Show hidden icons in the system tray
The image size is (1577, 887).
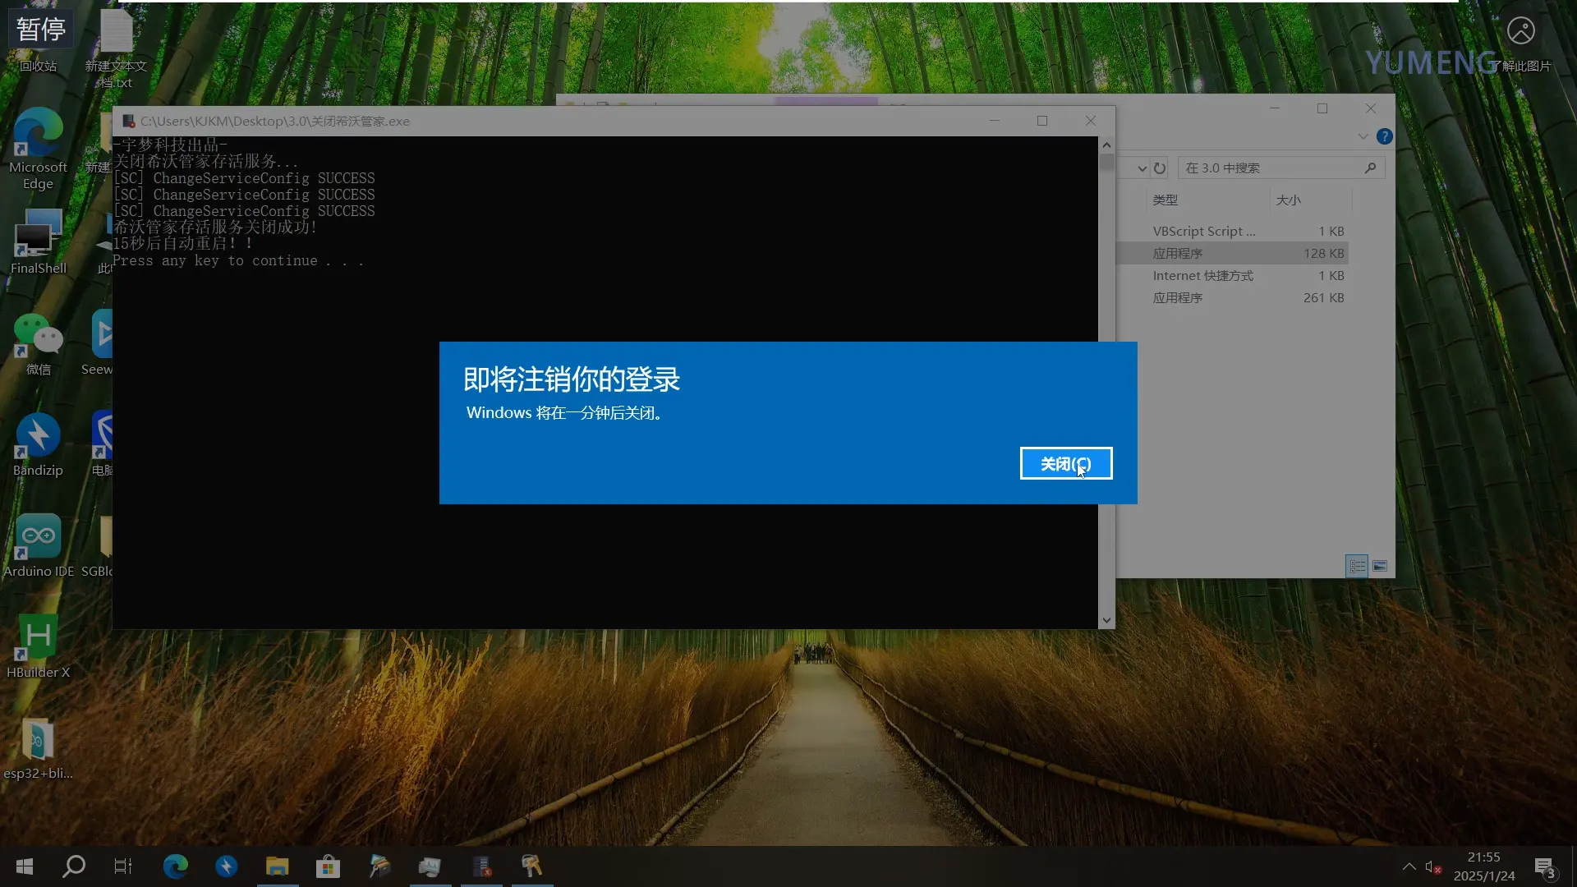click(x=1409, y=866)
